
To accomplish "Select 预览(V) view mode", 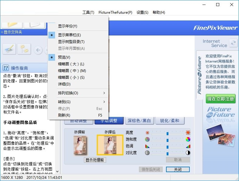I will [x=78, y=57].
